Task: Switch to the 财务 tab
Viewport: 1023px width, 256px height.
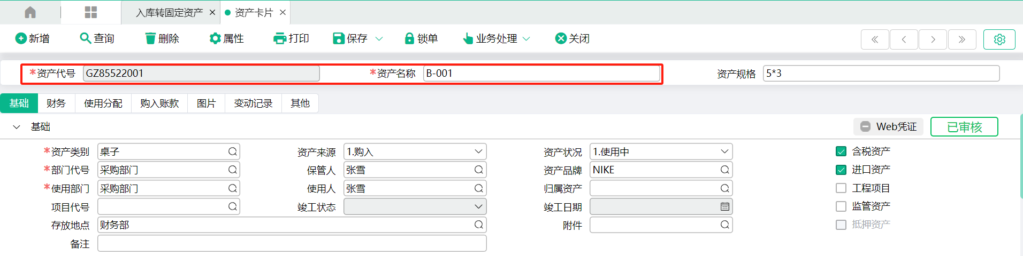Action: pos(56,103)
